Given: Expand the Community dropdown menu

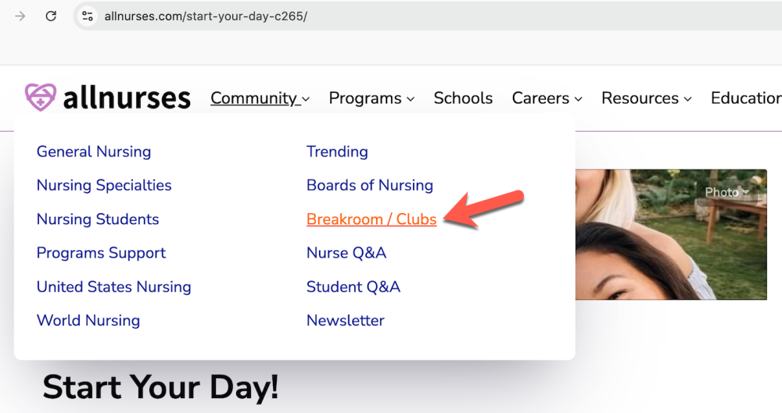Looking at the screenshot, I should click(x=260, y=98).
